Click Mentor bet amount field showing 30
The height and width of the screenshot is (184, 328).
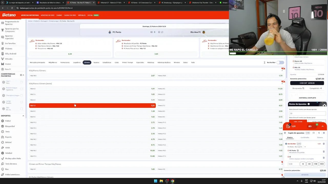307,113
